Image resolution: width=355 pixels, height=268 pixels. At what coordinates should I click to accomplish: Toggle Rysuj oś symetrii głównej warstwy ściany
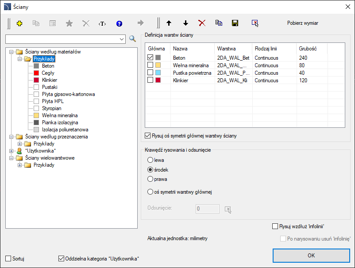tap(147, 136)
